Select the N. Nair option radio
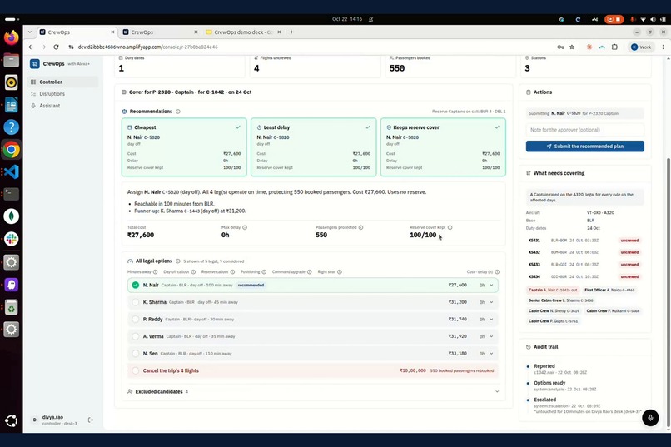Viewport: 671px width, 447px height. click(x=135, y=285)
